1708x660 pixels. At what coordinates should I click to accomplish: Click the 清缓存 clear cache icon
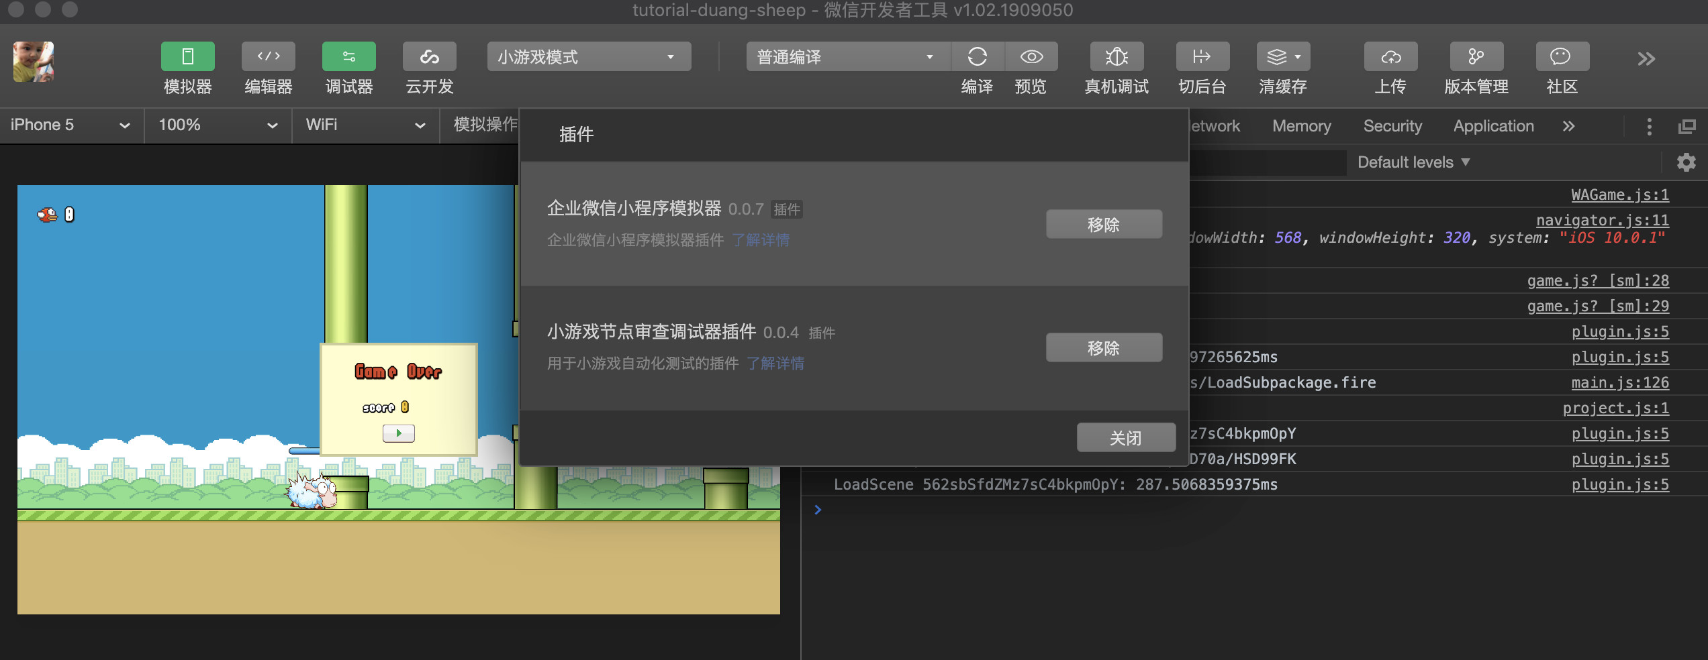1283,57
